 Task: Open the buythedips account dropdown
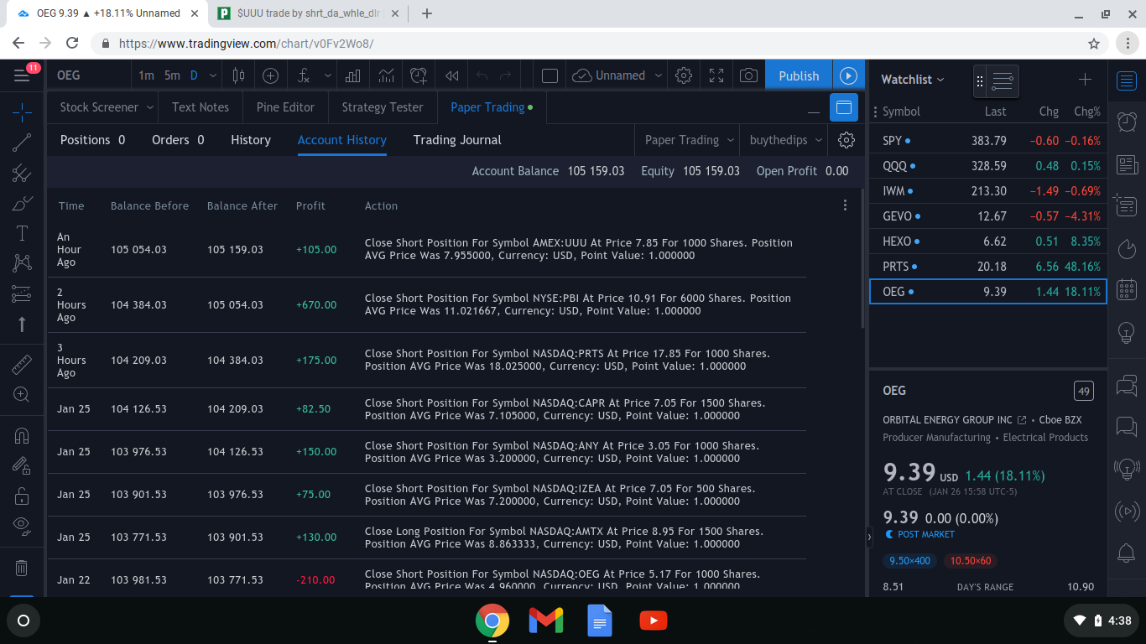[784, 140]
